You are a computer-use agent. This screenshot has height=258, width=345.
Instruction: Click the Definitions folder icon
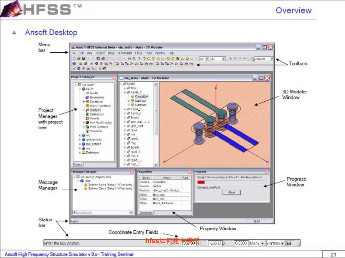pos(84,153)
